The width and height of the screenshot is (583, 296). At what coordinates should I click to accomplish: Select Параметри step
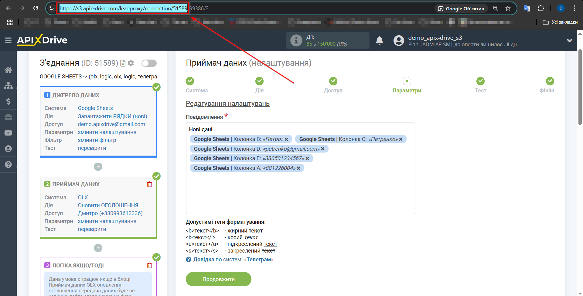coord(407,81)
